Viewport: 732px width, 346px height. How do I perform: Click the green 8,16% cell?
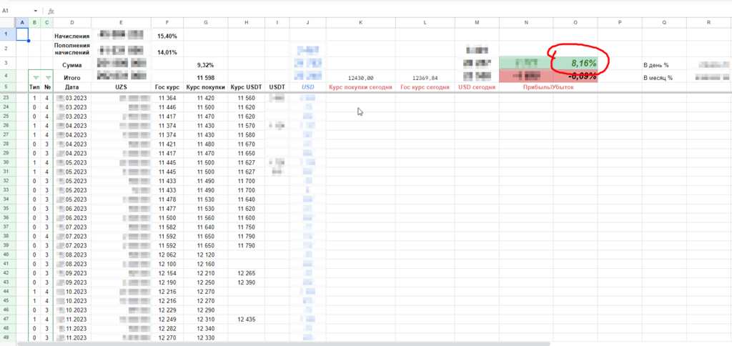point(575,64)
